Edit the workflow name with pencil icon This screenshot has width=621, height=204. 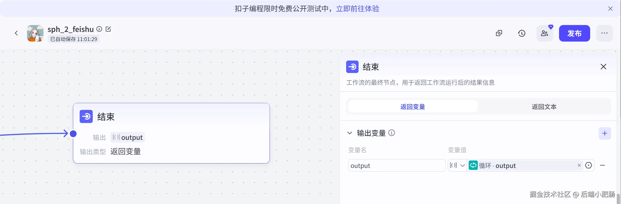[x=108, y=29]
